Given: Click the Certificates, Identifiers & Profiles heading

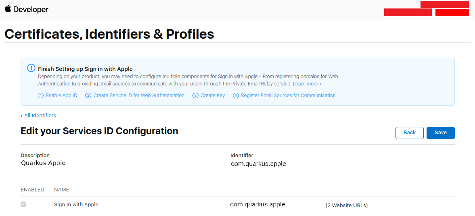Looking at the screenshot, I should (109, 34).
